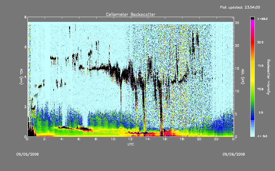Click the "10.0" colorbar tick label

pos(260,89)
